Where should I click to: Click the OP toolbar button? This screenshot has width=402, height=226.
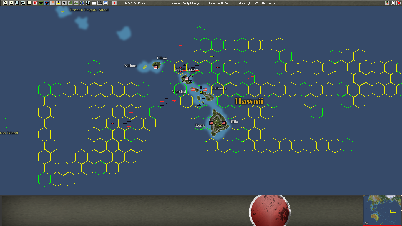94,3
